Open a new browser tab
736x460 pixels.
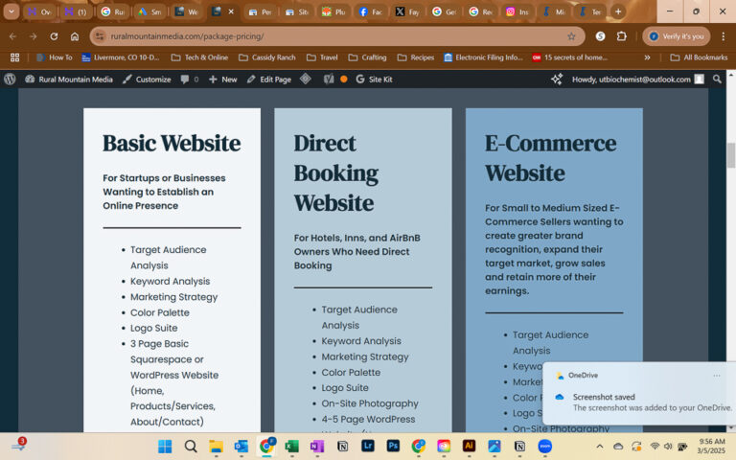coord(618,11)
